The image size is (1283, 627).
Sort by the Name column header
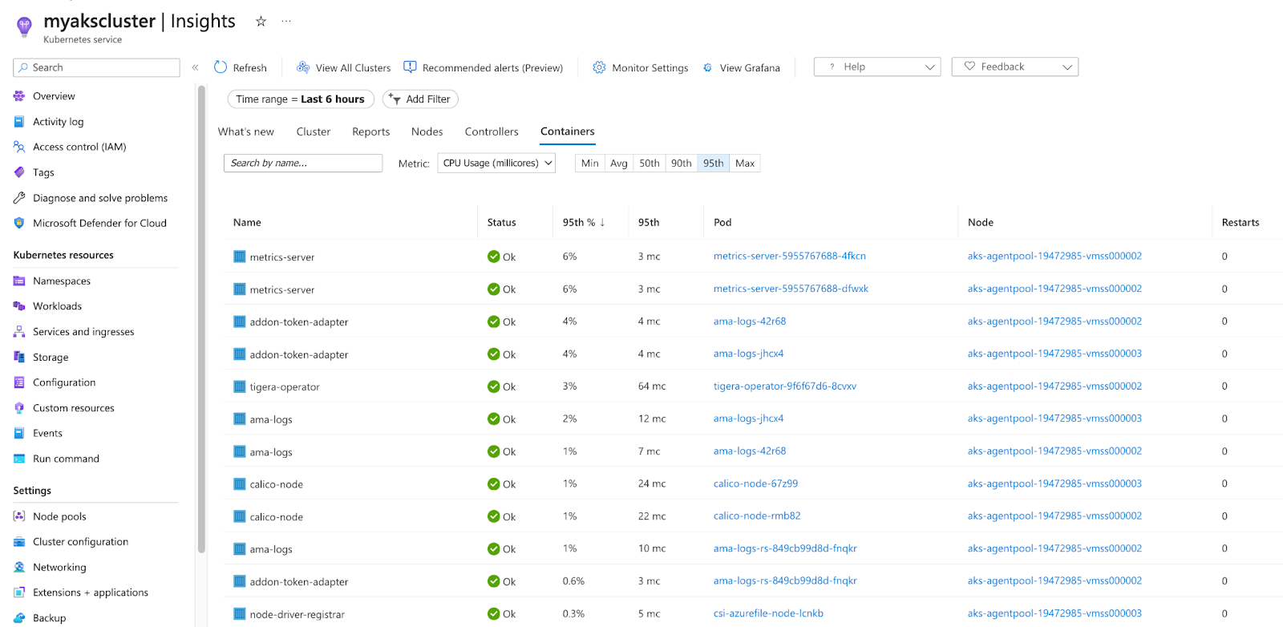[x=247, y=223]
